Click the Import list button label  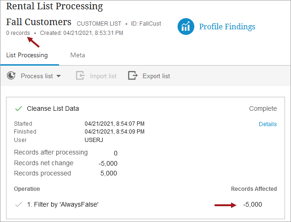tap(103, 76)
